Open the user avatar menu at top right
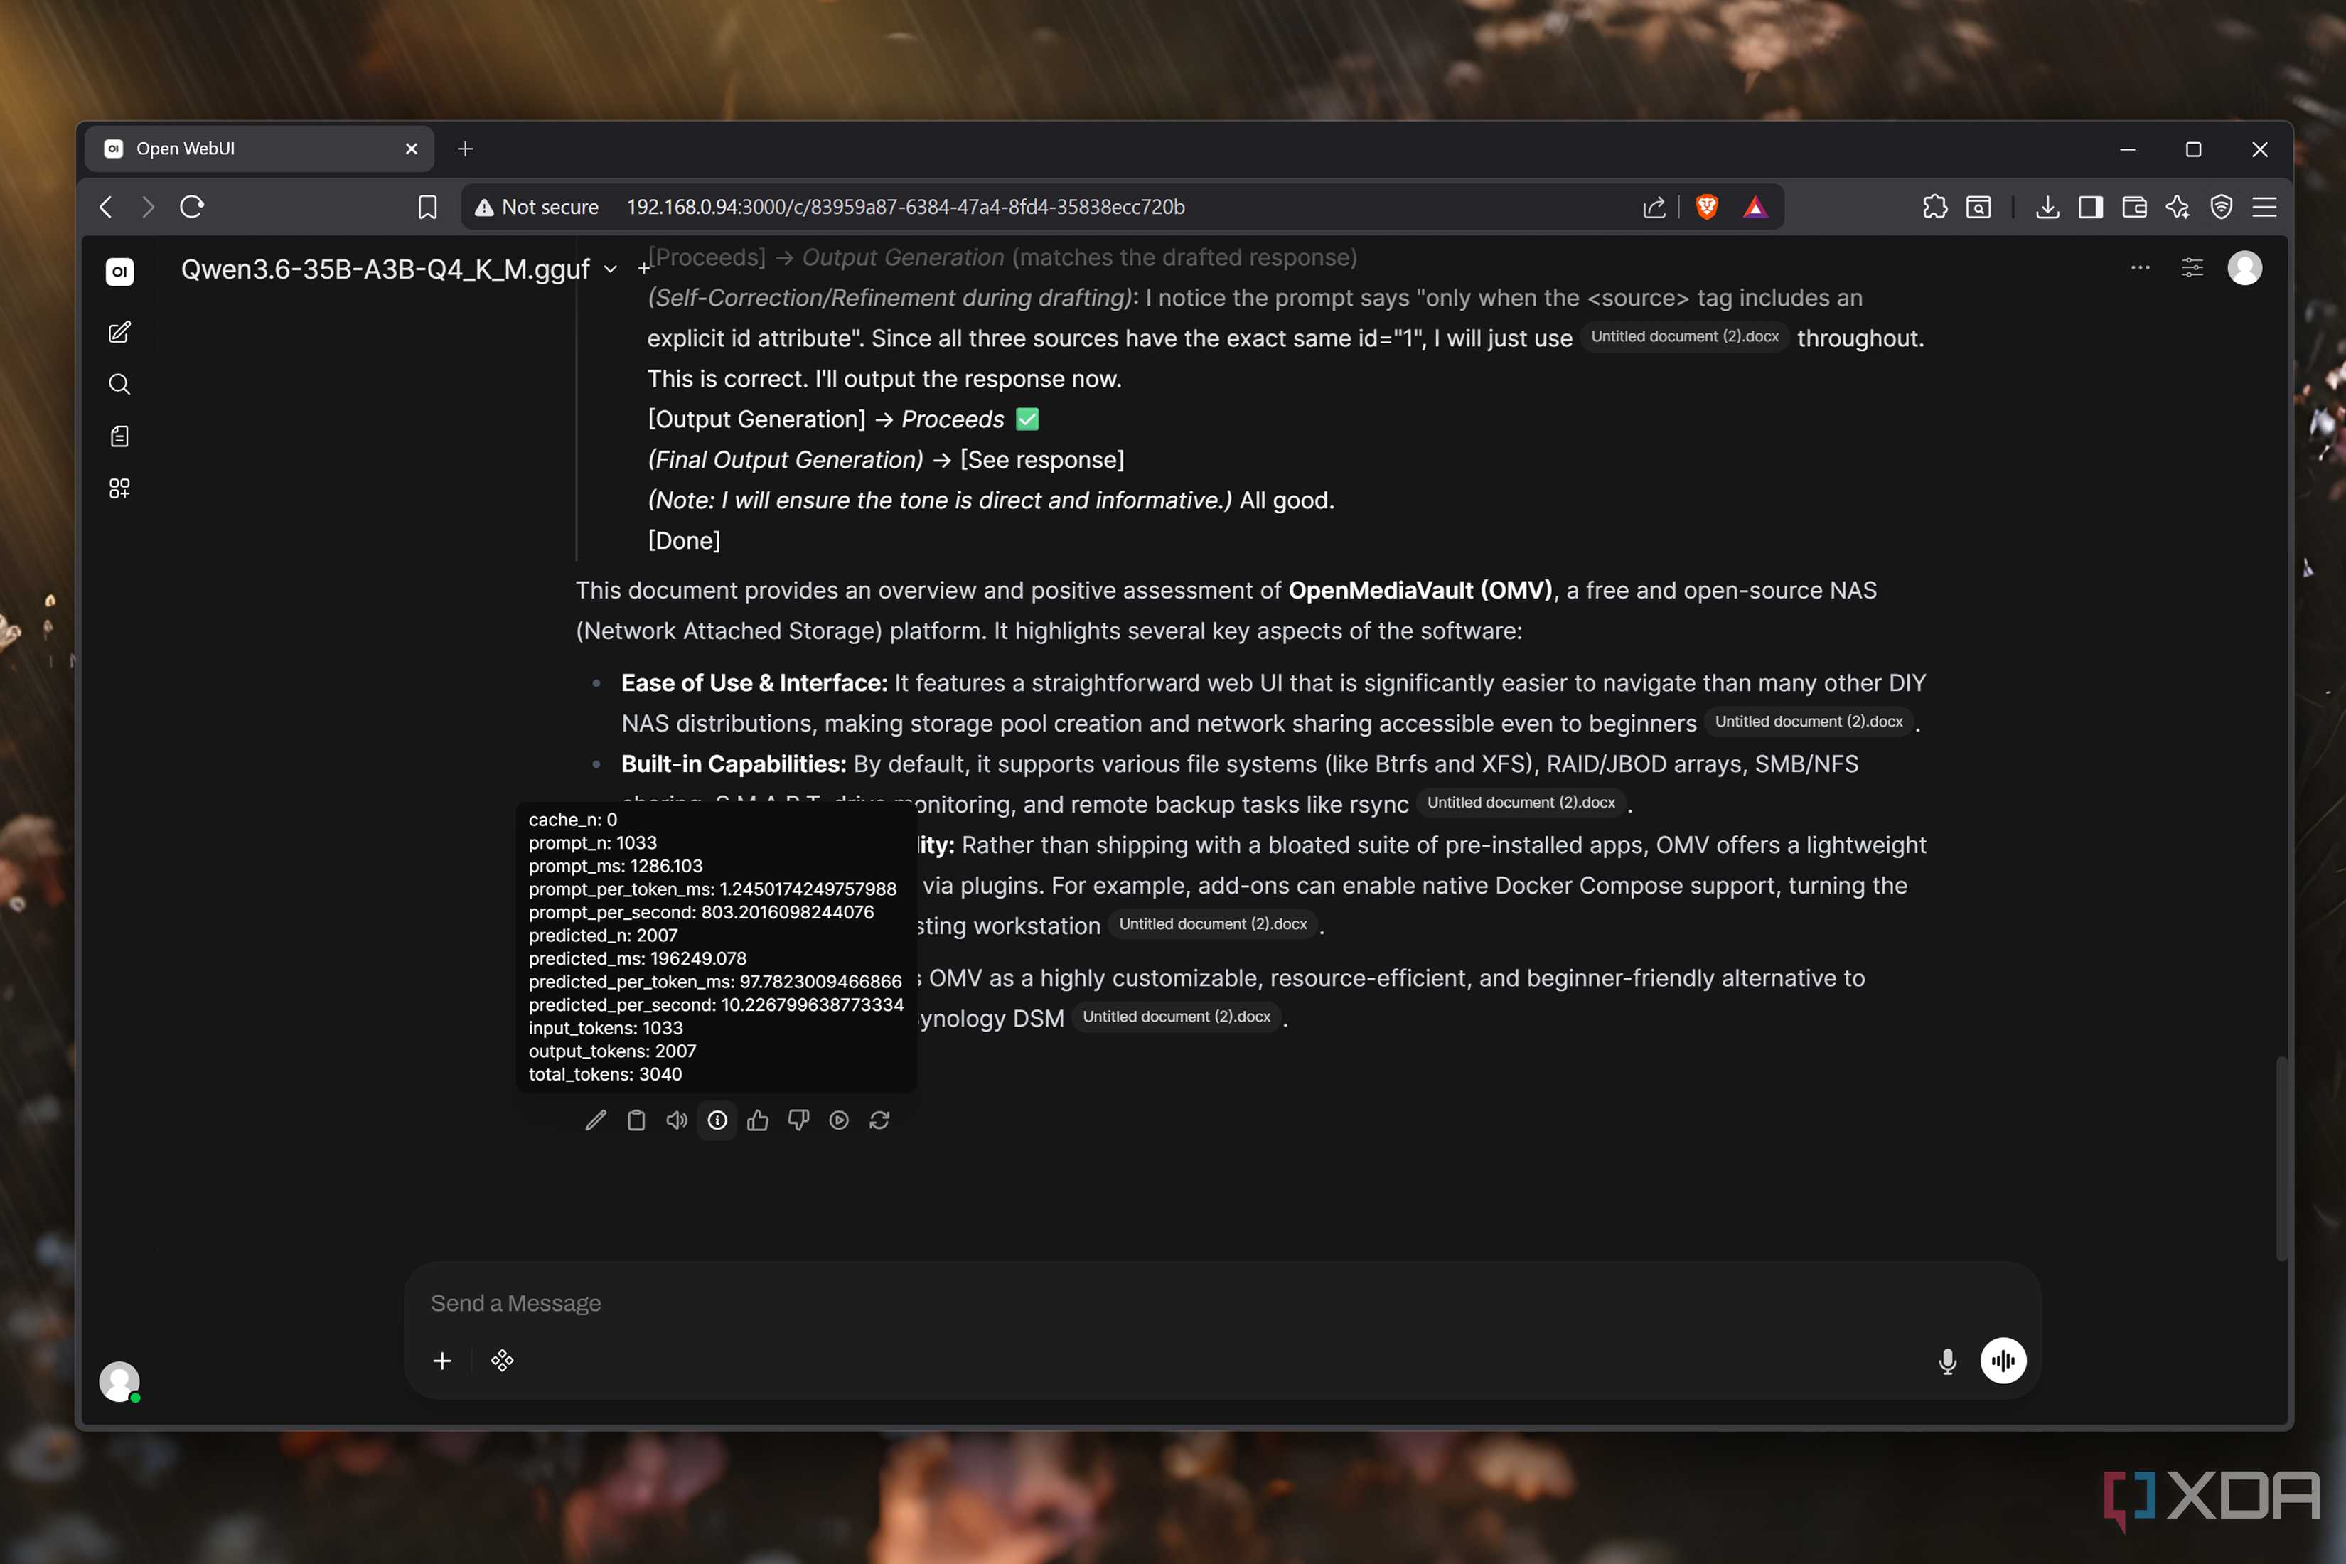This screenshot has height=1564, width=2346. tap(2244, 267)
